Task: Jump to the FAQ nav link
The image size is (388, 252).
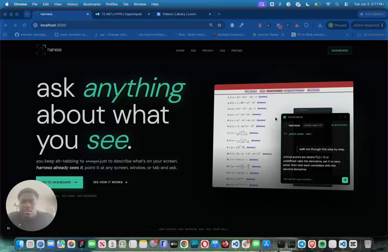Action: click(222, 51)
